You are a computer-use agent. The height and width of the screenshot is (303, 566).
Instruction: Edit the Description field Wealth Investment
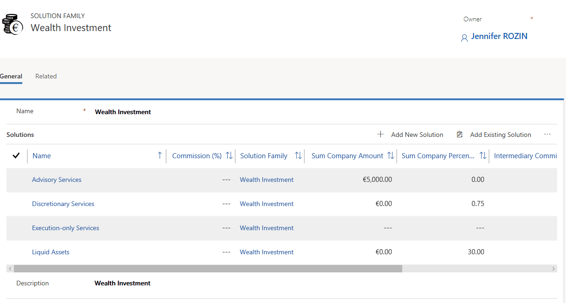click(x=122, y=283)
